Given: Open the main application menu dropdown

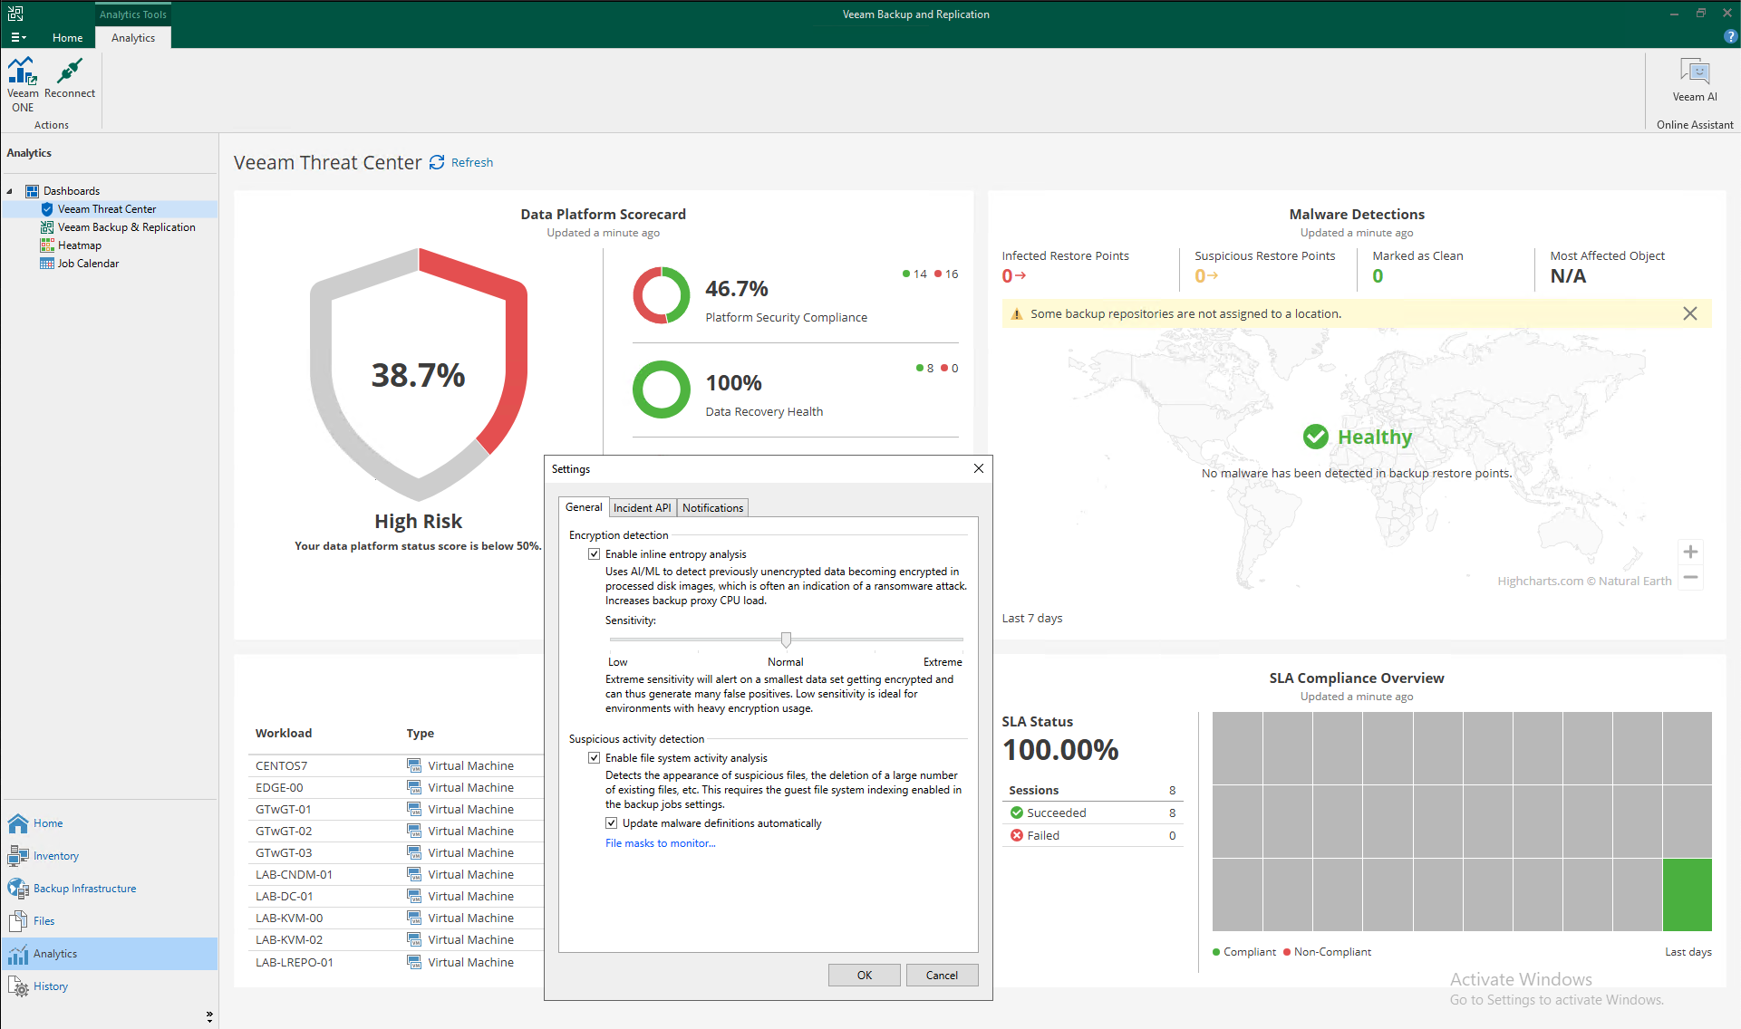Looking at the screenshot, I should 18,37.
